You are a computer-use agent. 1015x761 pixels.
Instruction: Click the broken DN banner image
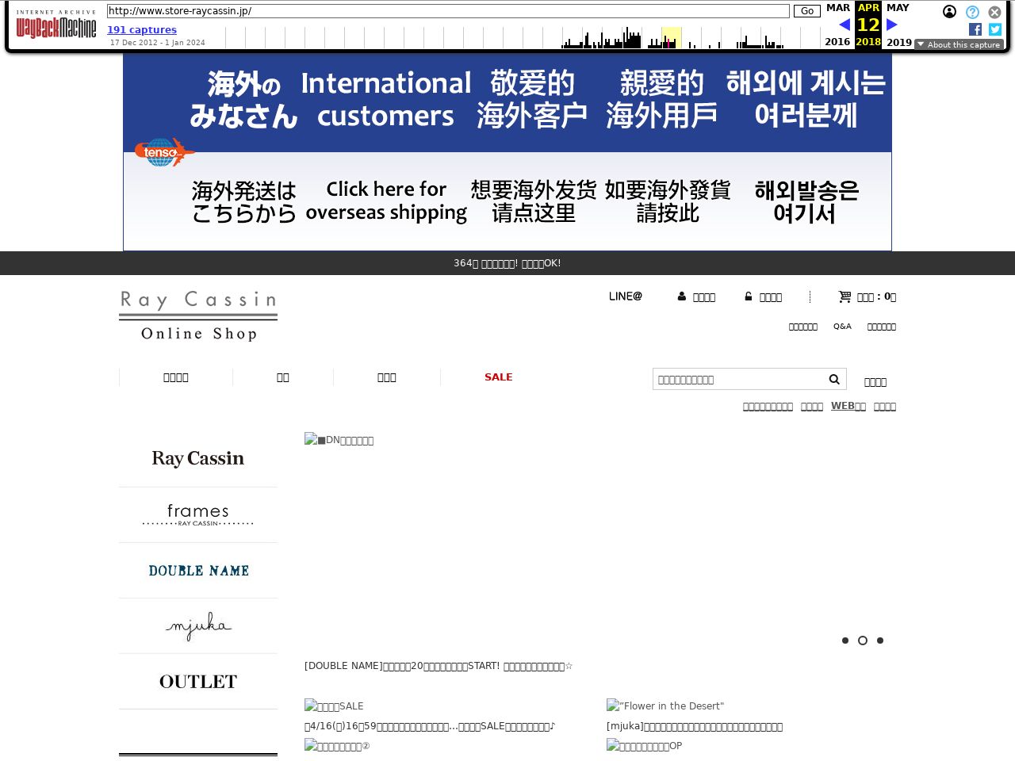coord(339,440)
